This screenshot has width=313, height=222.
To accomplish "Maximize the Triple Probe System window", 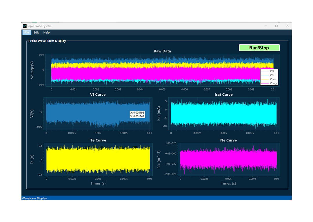I will coord(276,26).
